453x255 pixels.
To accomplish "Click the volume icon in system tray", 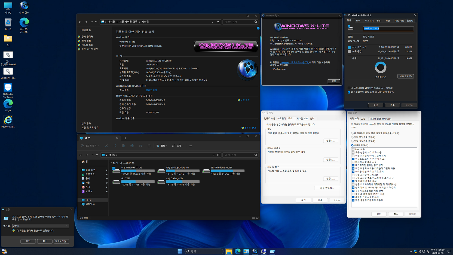I will pyautogui.click(x=419, y=251).
